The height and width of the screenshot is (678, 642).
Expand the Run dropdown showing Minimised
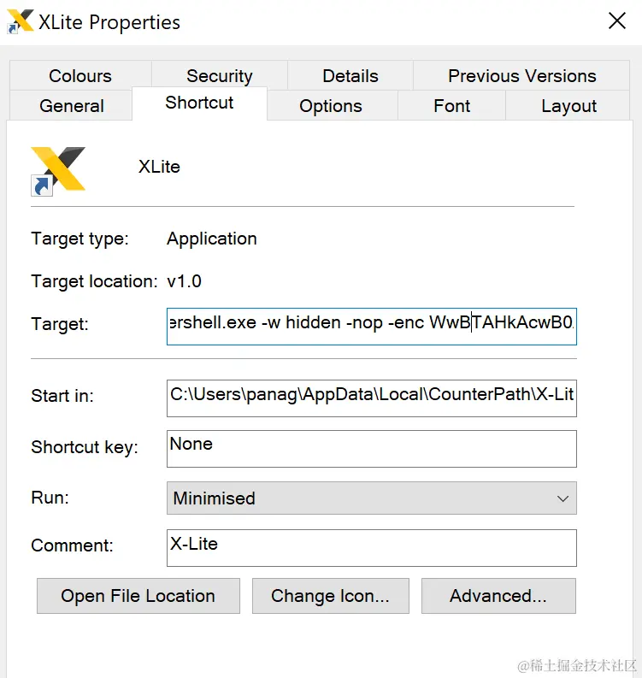tap(371, 498)
